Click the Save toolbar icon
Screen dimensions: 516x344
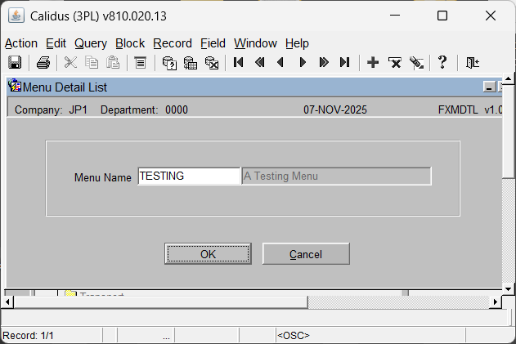click(x=15, y=62)
